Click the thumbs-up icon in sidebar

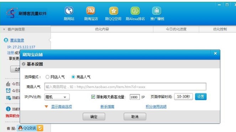(x=8, y=84)
